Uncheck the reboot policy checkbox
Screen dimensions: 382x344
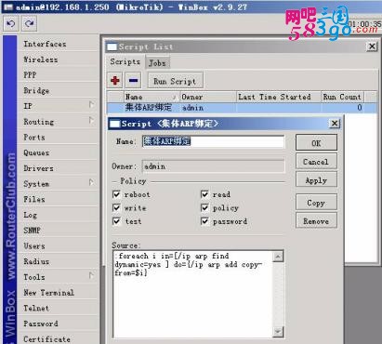tap(116, 194)
